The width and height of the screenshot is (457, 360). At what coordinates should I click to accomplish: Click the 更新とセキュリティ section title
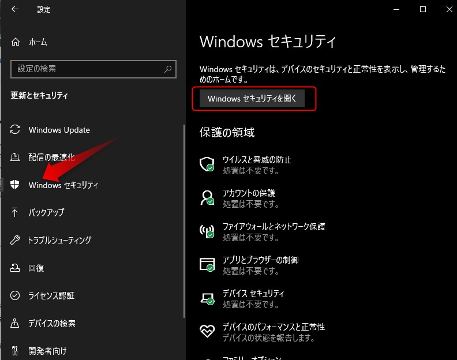(x=39, y=95)
